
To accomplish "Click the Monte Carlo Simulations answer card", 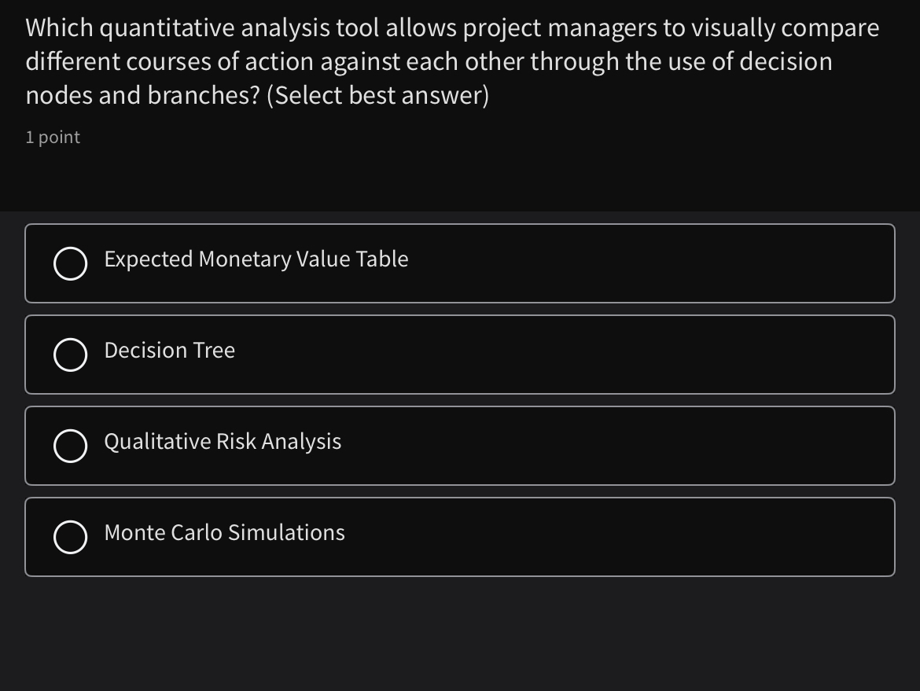I will click(460, 537).
